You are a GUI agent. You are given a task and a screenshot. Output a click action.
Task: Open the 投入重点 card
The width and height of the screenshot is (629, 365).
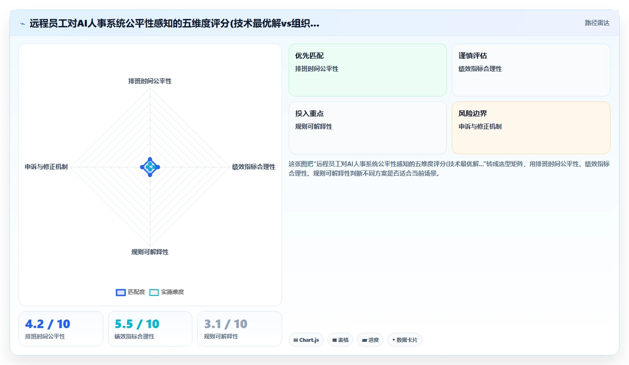368,128
